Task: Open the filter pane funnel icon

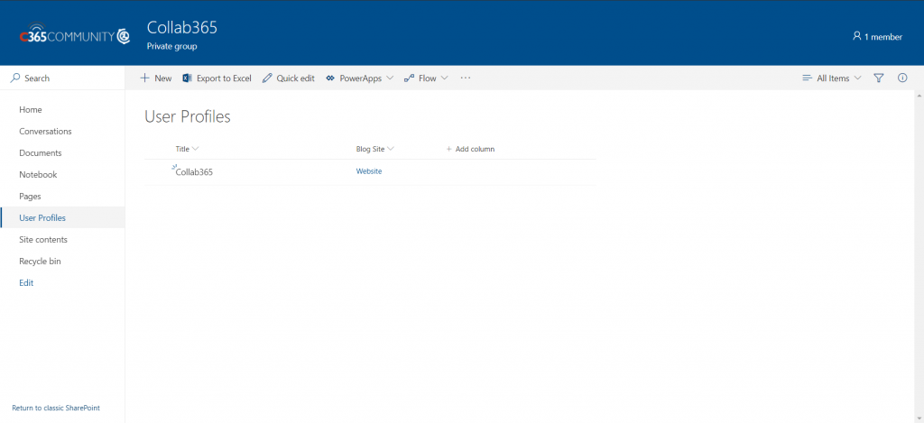Action: [879, 78]
